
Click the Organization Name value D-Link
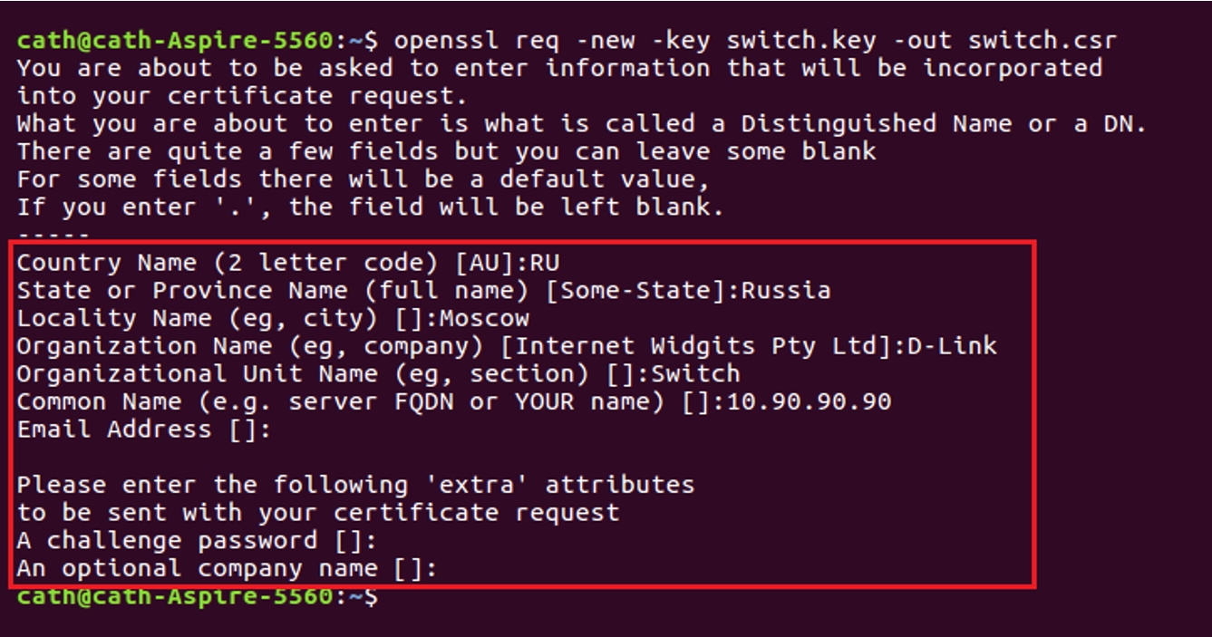[x=952, y=346]
